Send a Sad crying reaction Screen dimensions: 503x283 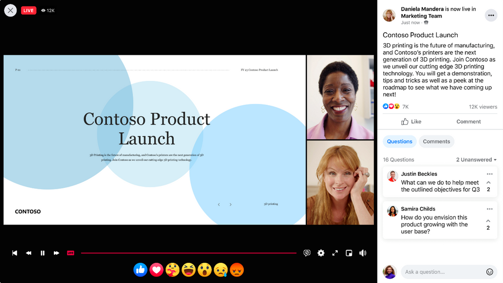click(x=221, y=270)
